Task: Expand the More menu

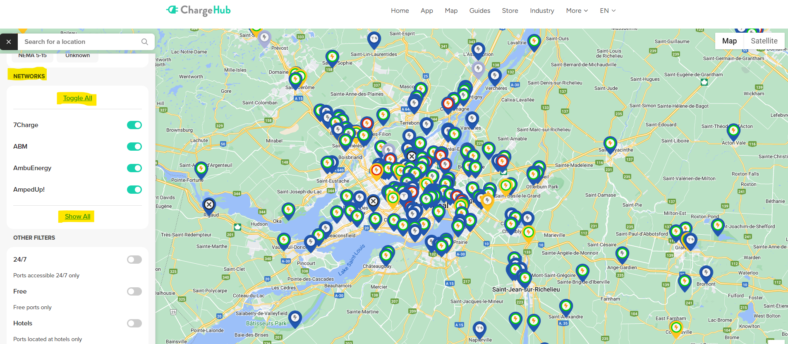Action: [x=577, y=11]
